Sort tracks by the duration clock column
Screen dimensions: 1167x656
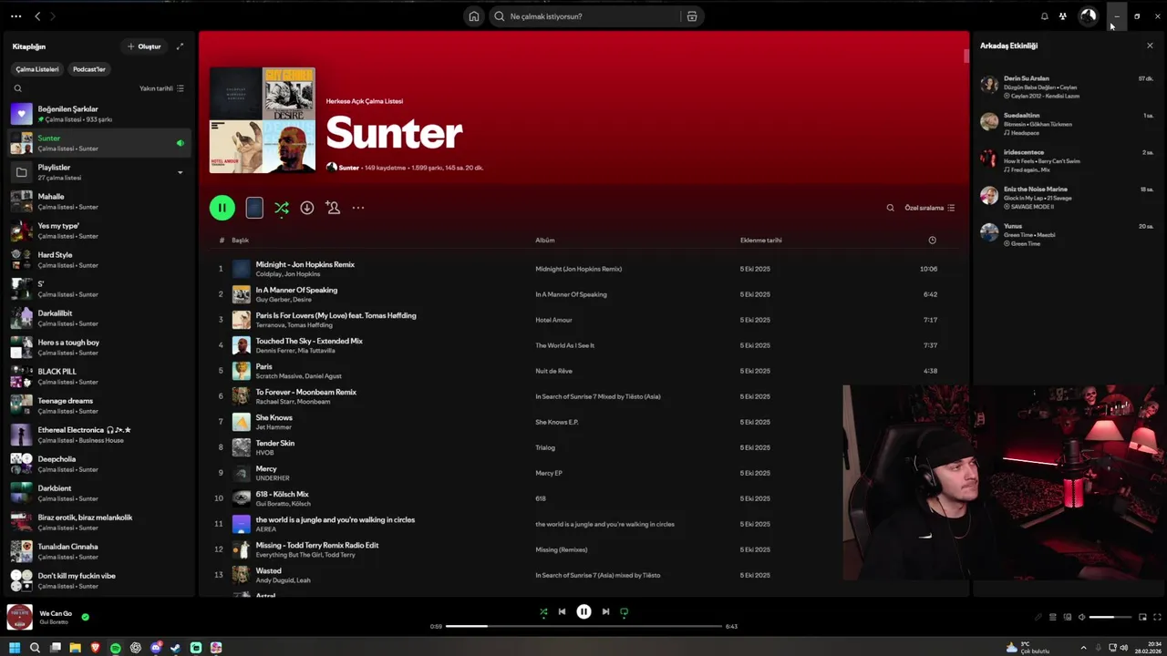tap(932, 241)
